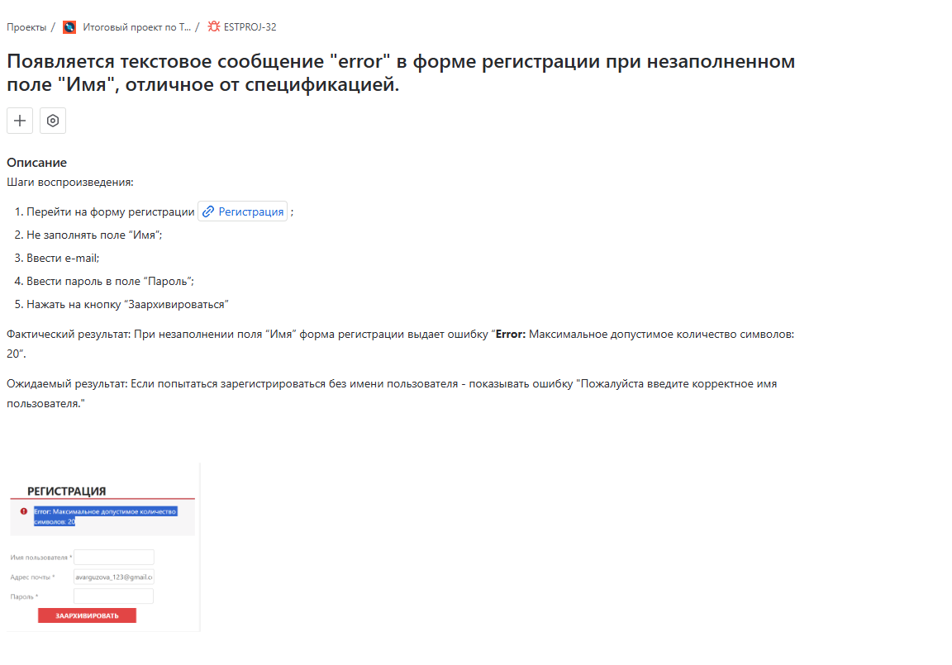Click the issue title to edit it

point(401,73)
